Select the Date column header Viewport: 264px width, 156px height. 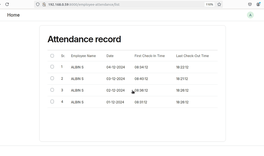tap(110, 56)
